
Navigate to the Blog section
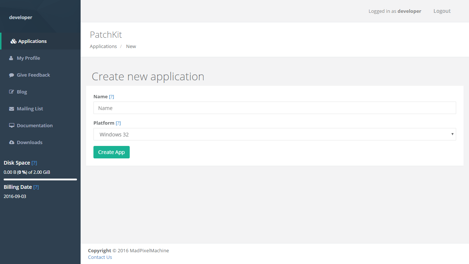[40, 92]
